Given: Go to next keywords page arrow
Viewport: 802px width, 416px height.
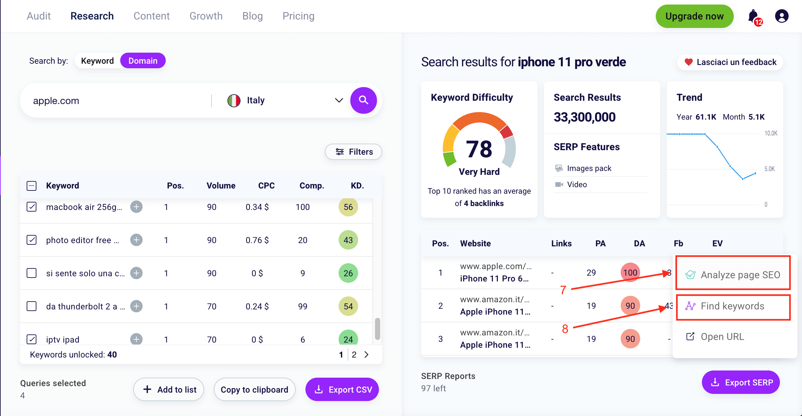Looking at the screenshot, I should 367,354.
